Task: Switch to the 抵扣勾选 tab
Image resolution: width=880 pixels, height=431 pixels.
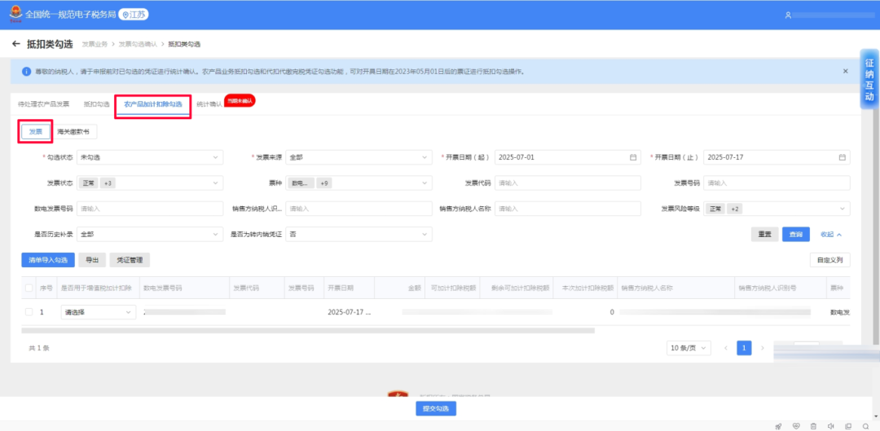Action: [x=96, y=104]
